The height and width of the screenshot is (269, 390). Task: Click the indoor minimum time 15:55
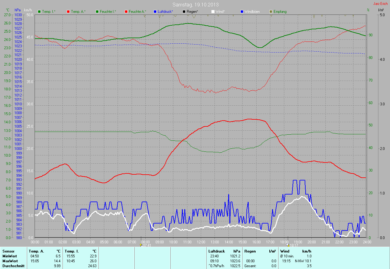click(x=71, y=256)
